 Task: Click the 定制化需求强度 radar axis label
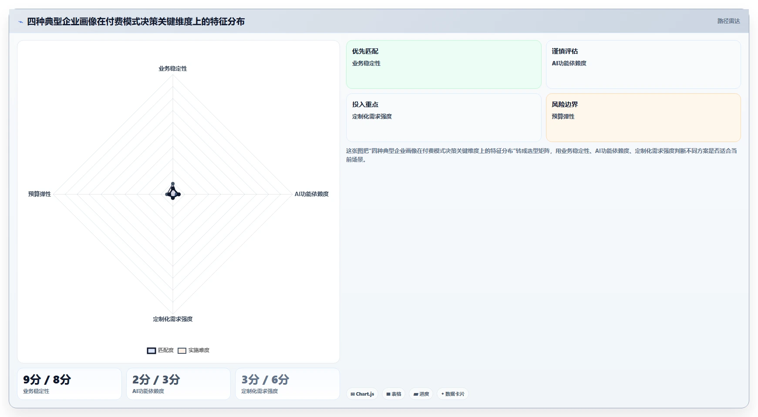[x=173, y=319]
